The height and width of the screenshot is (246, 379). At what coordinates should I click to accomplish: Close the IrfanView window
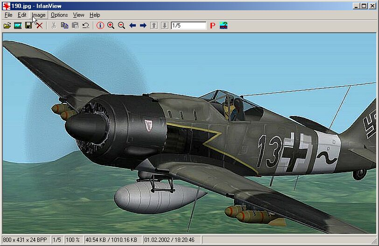(x=372, y=6)
